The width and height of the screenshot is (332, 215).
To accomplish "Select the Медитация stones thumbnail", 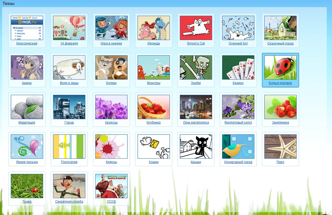I will (x=27, y=107).
